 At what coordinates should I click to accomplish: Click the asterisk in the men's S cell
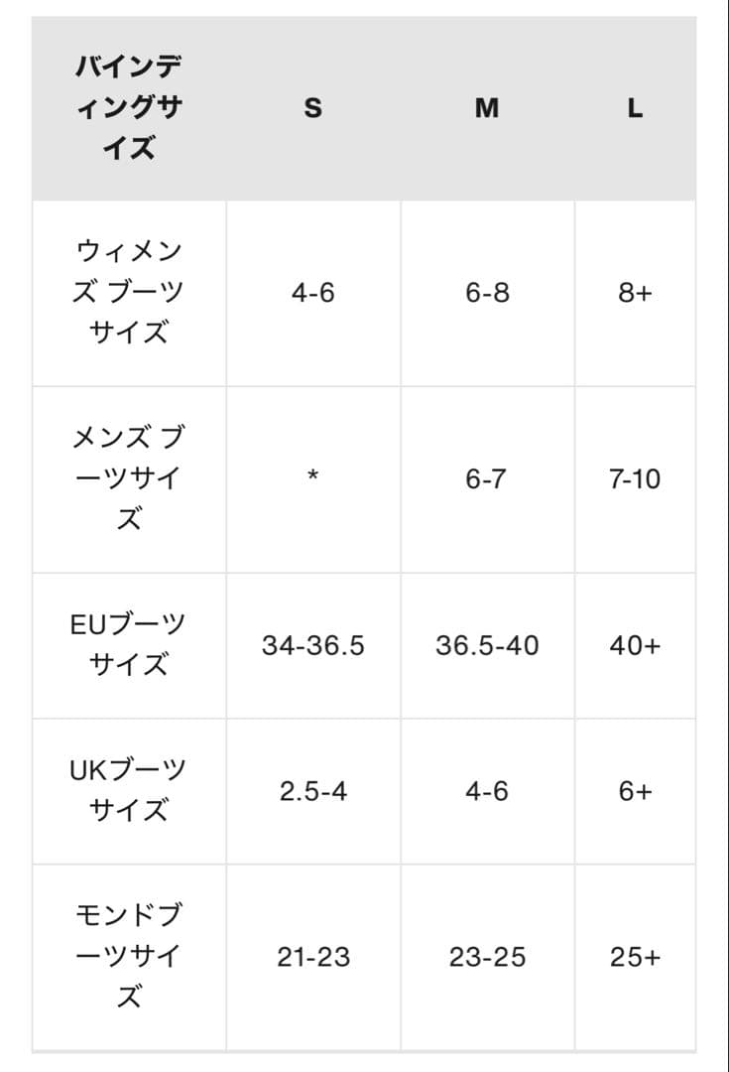tap(312, 477)
